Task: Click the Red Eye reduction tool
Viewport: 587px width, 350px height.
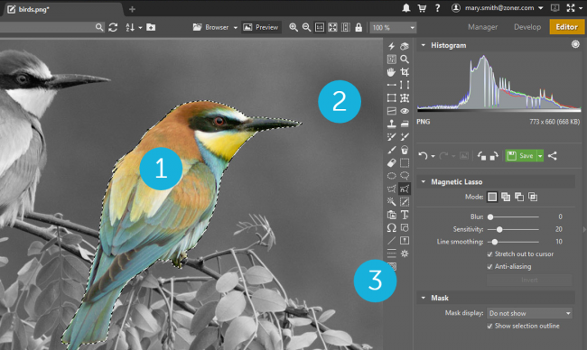Action: tap(405, 111)
